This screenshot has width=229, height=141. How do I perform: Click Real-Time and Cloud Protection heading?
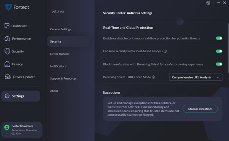click(x=128, y=28)
